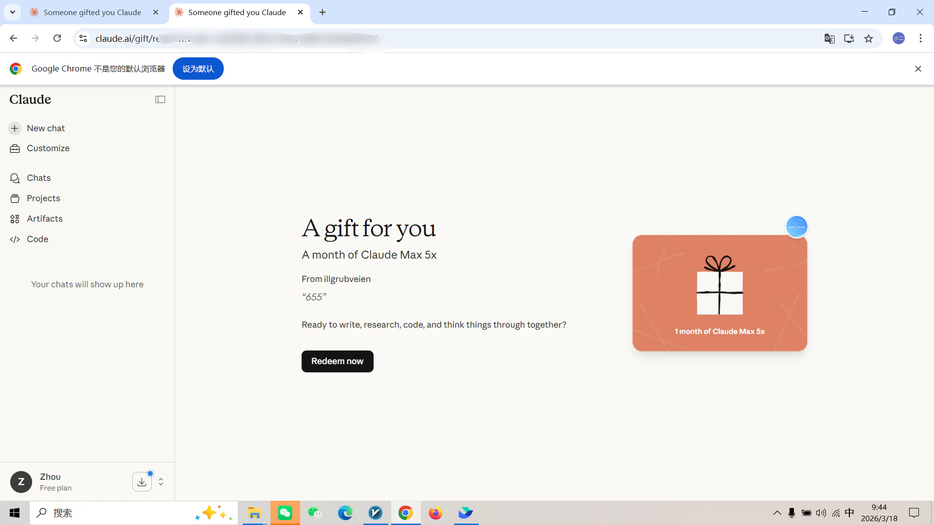Viewport: 934px width, 525px height.
Task: Bookmark this page with the star
Action: [868, 38]
